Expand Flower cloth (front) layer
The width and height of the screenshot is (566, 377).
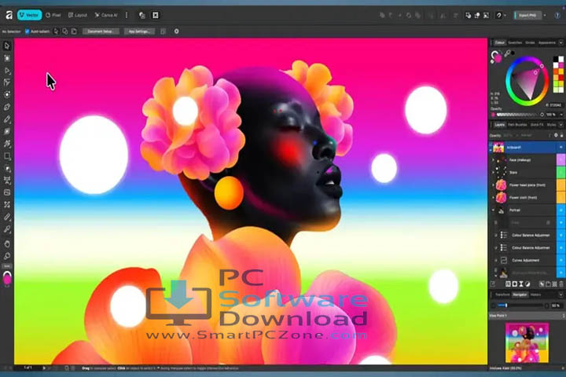pos(493,197)
